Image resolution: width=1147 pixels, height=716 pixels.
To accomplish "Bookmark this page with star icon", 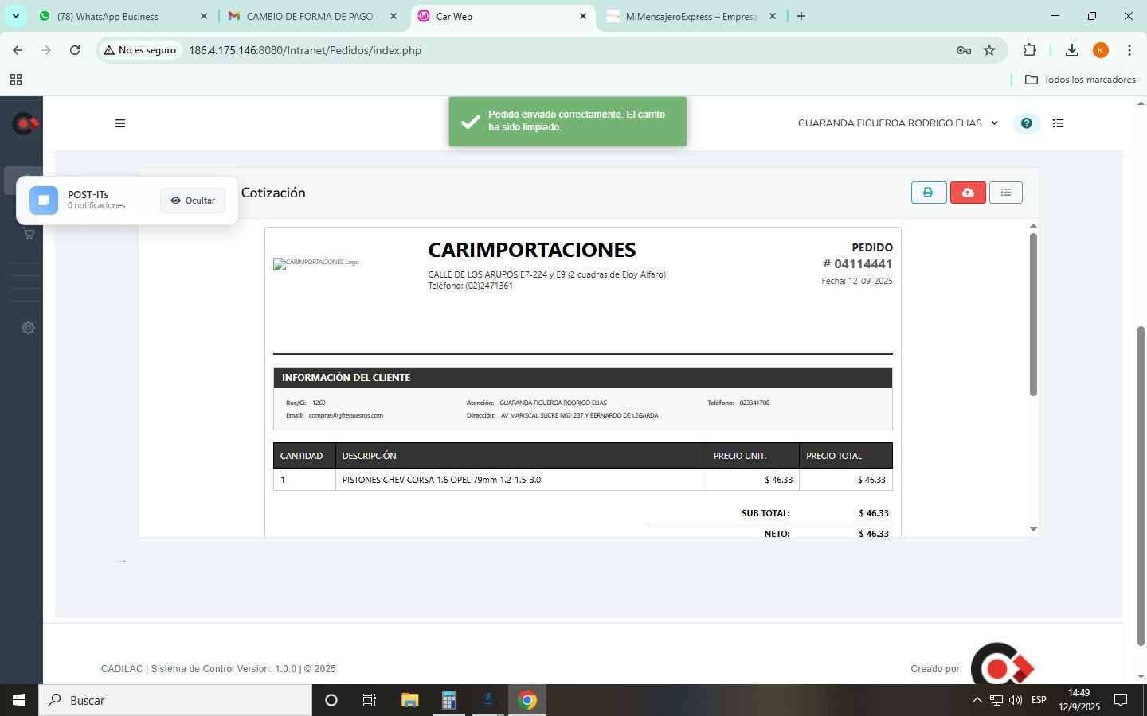I will pyautogui.click(x=989, y=50).
